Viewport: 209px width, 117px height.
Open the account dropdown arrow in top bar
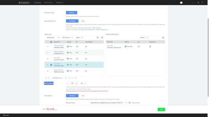click(193, 3)
